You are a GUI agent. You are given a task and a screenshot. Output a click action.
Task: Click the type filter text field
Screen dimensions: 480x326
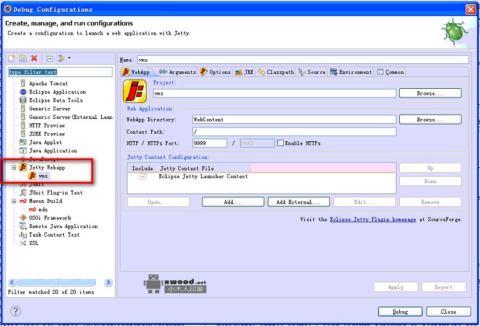(x=60, y=72)
